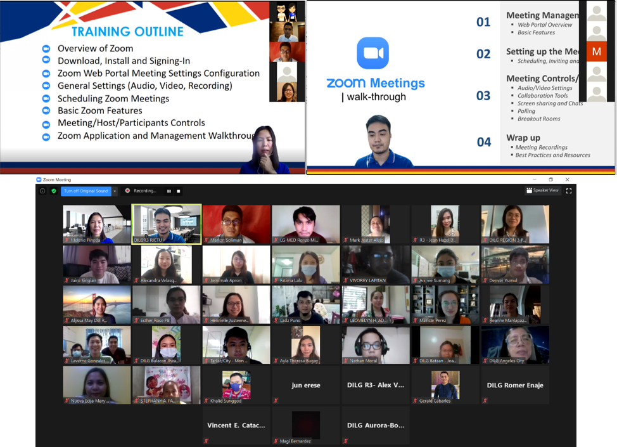Select Henrielle Justeene's video tile

[236, 305]
